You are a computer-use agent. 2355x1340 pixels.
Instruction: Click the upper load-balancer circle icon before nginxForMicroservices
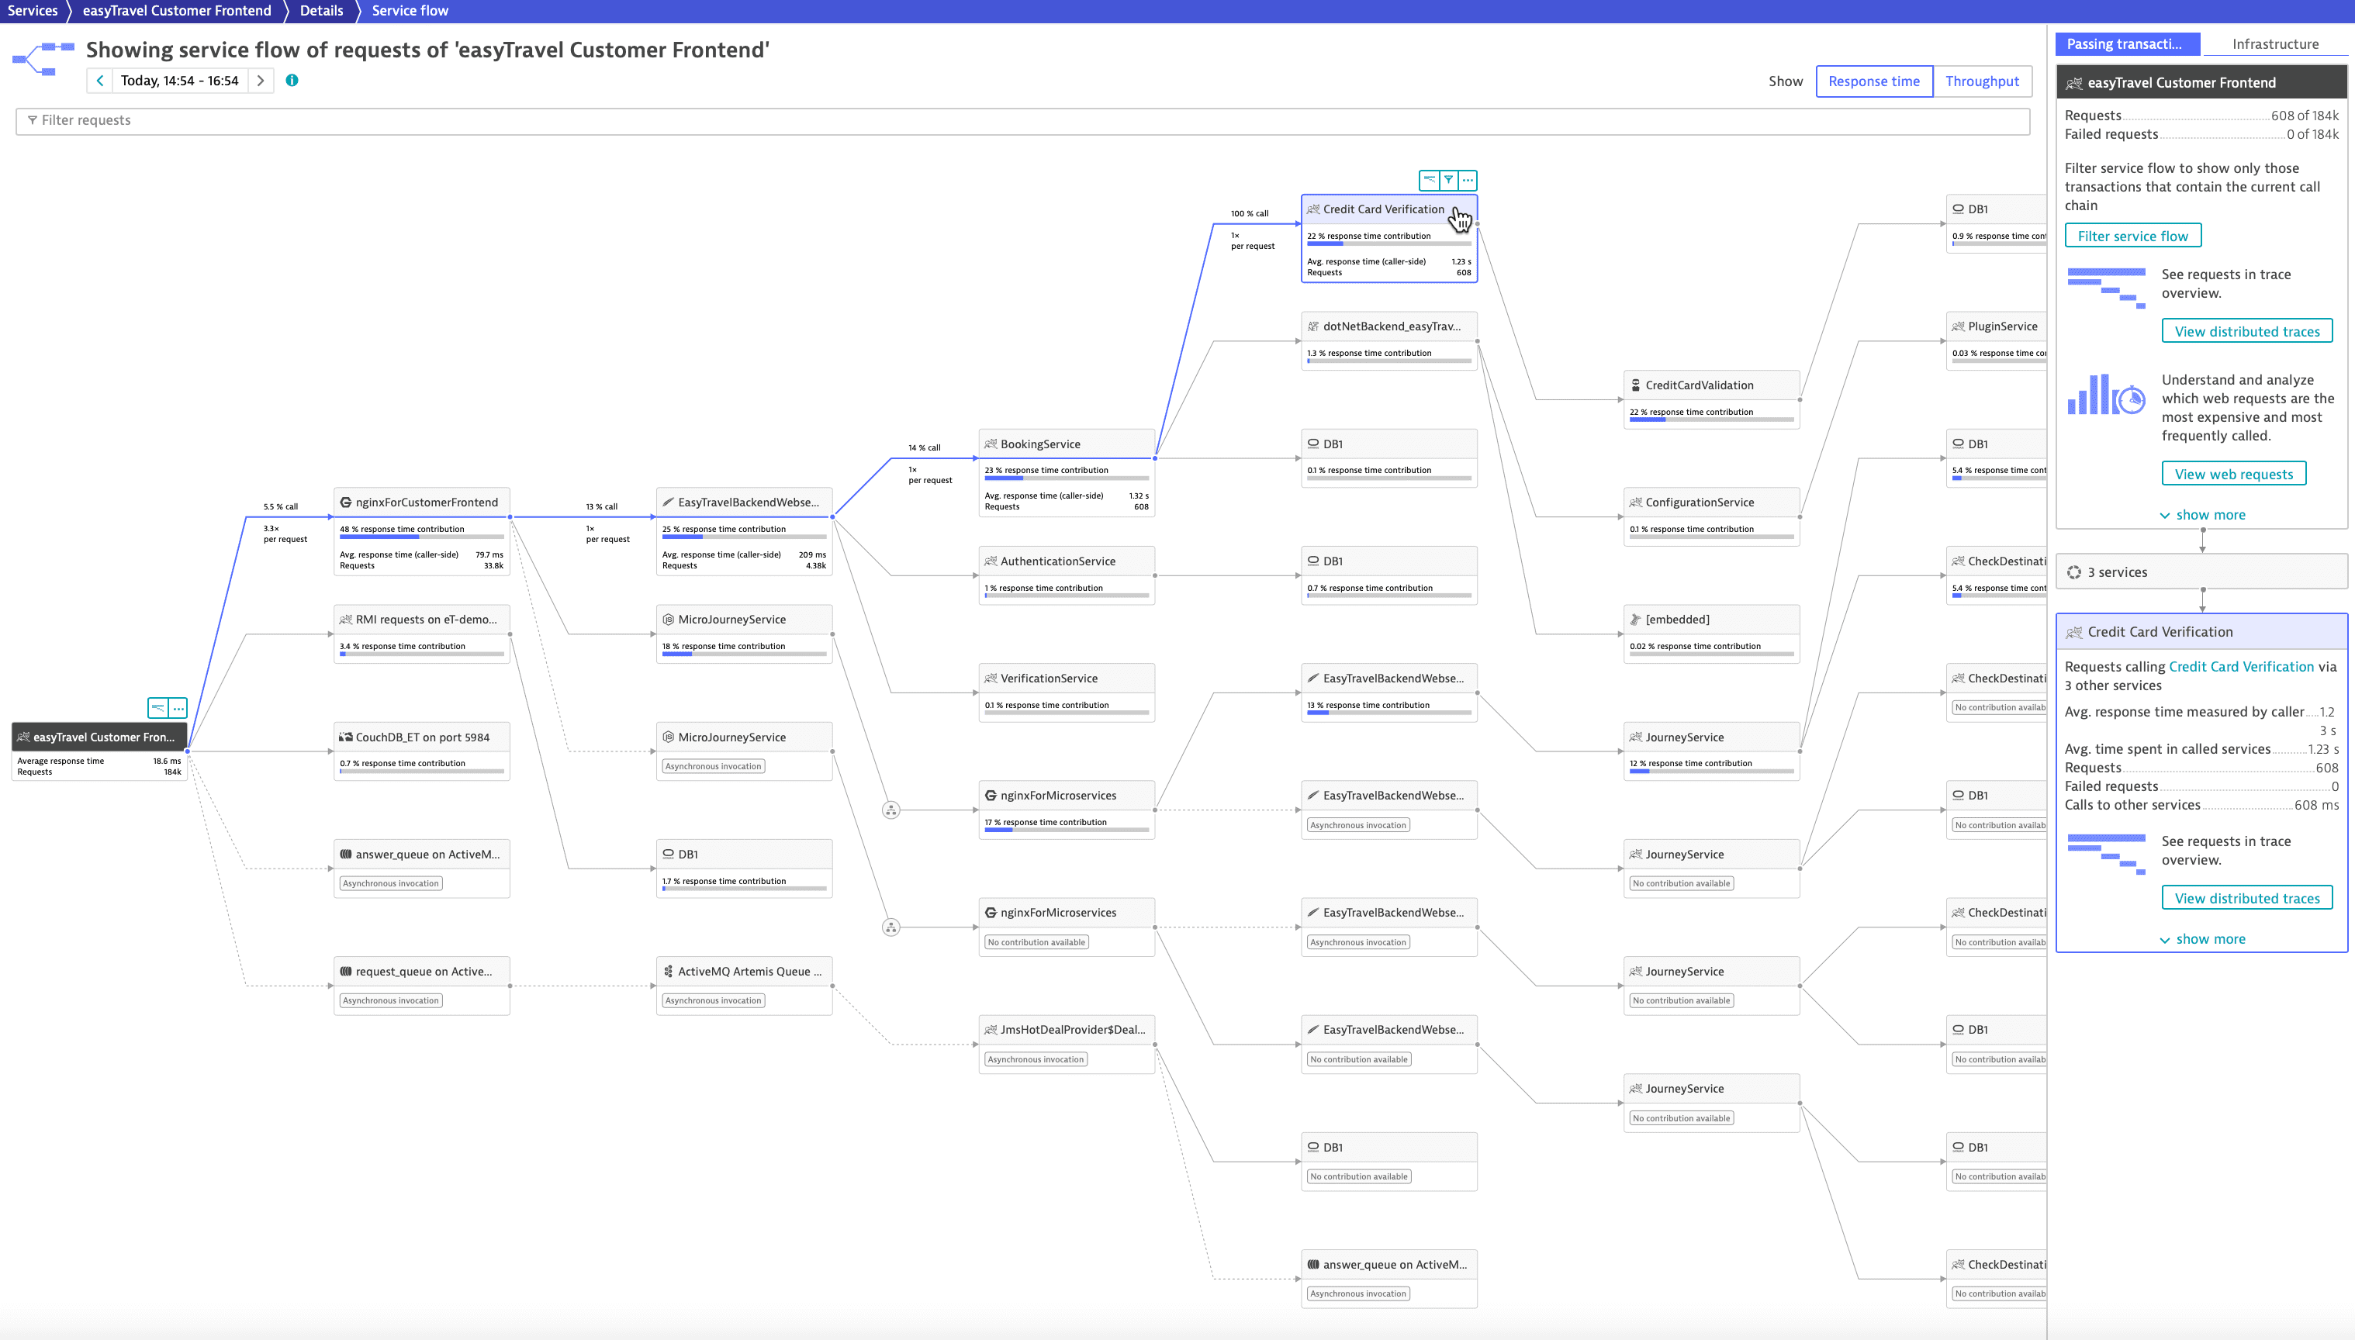(890, 810)
